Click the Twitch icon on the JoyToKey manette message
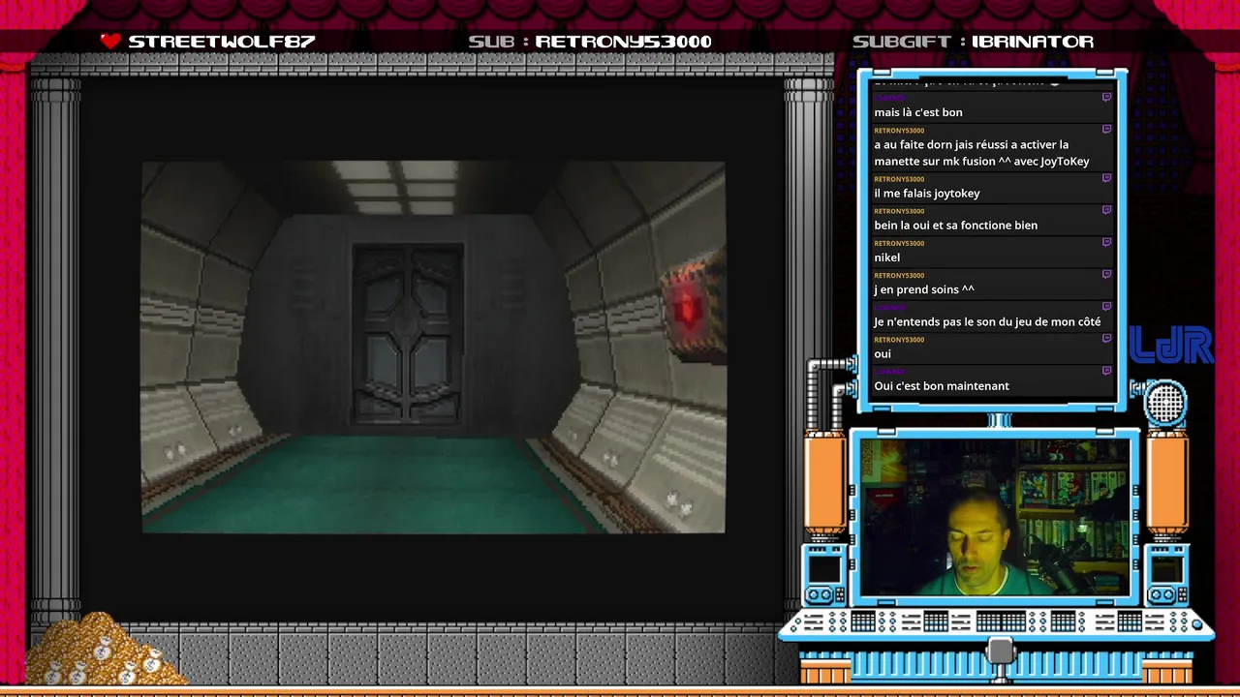 pyautogui.click(x=1106, y=130)
